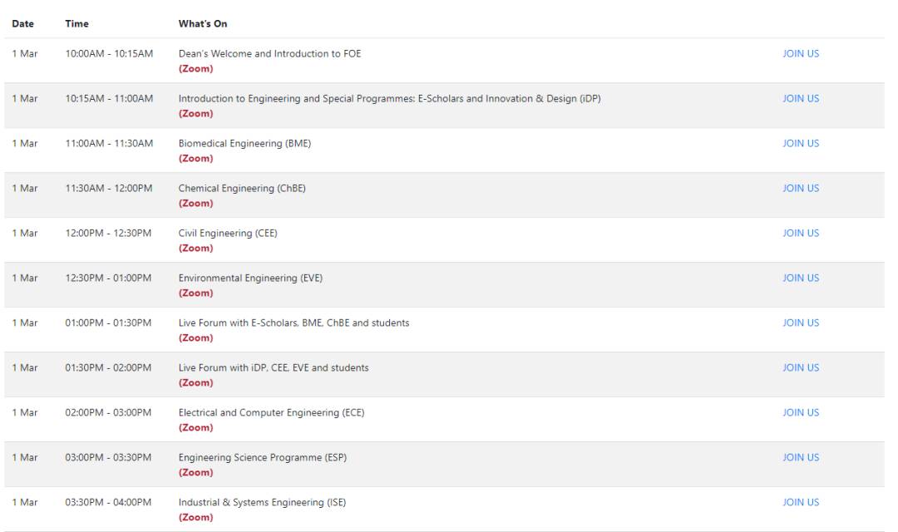The width and height of the screenshot is (898, 532).
Task: Click JOIN US for Biomedical Engineering (BME)
Action: coord(801,144)
